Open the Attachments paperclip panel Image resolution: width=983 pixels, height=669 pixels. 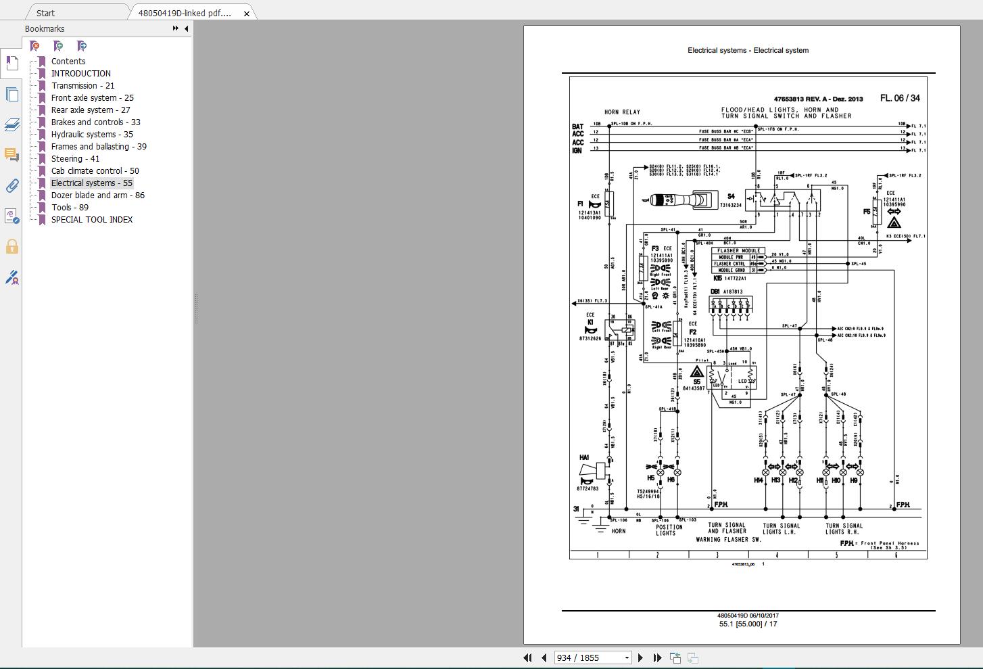point(11,185)
